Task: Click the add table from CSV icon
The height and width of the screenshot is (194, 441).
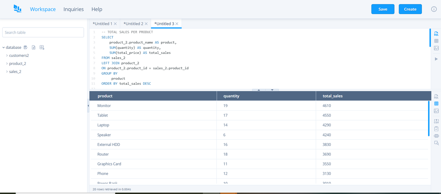Action: (42, 47)
